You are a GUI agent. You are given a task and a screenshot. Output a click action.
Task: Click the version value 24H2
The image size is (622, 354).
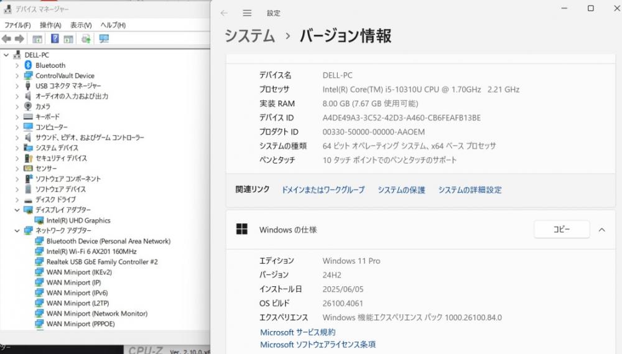[332, 275]
